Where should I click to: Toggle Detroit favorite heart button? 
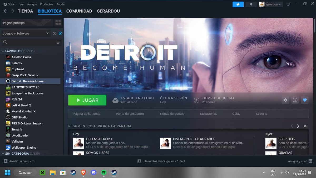(305, 100)
